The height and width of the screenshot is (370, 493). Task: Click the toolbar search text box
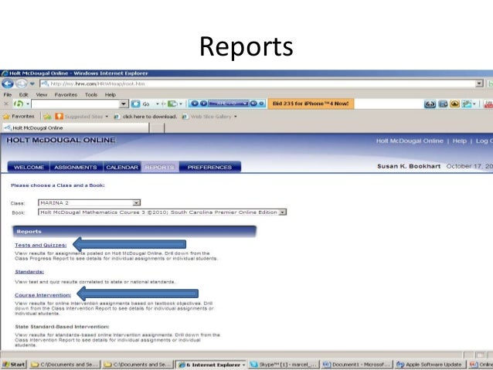click(x=76, y=104)
